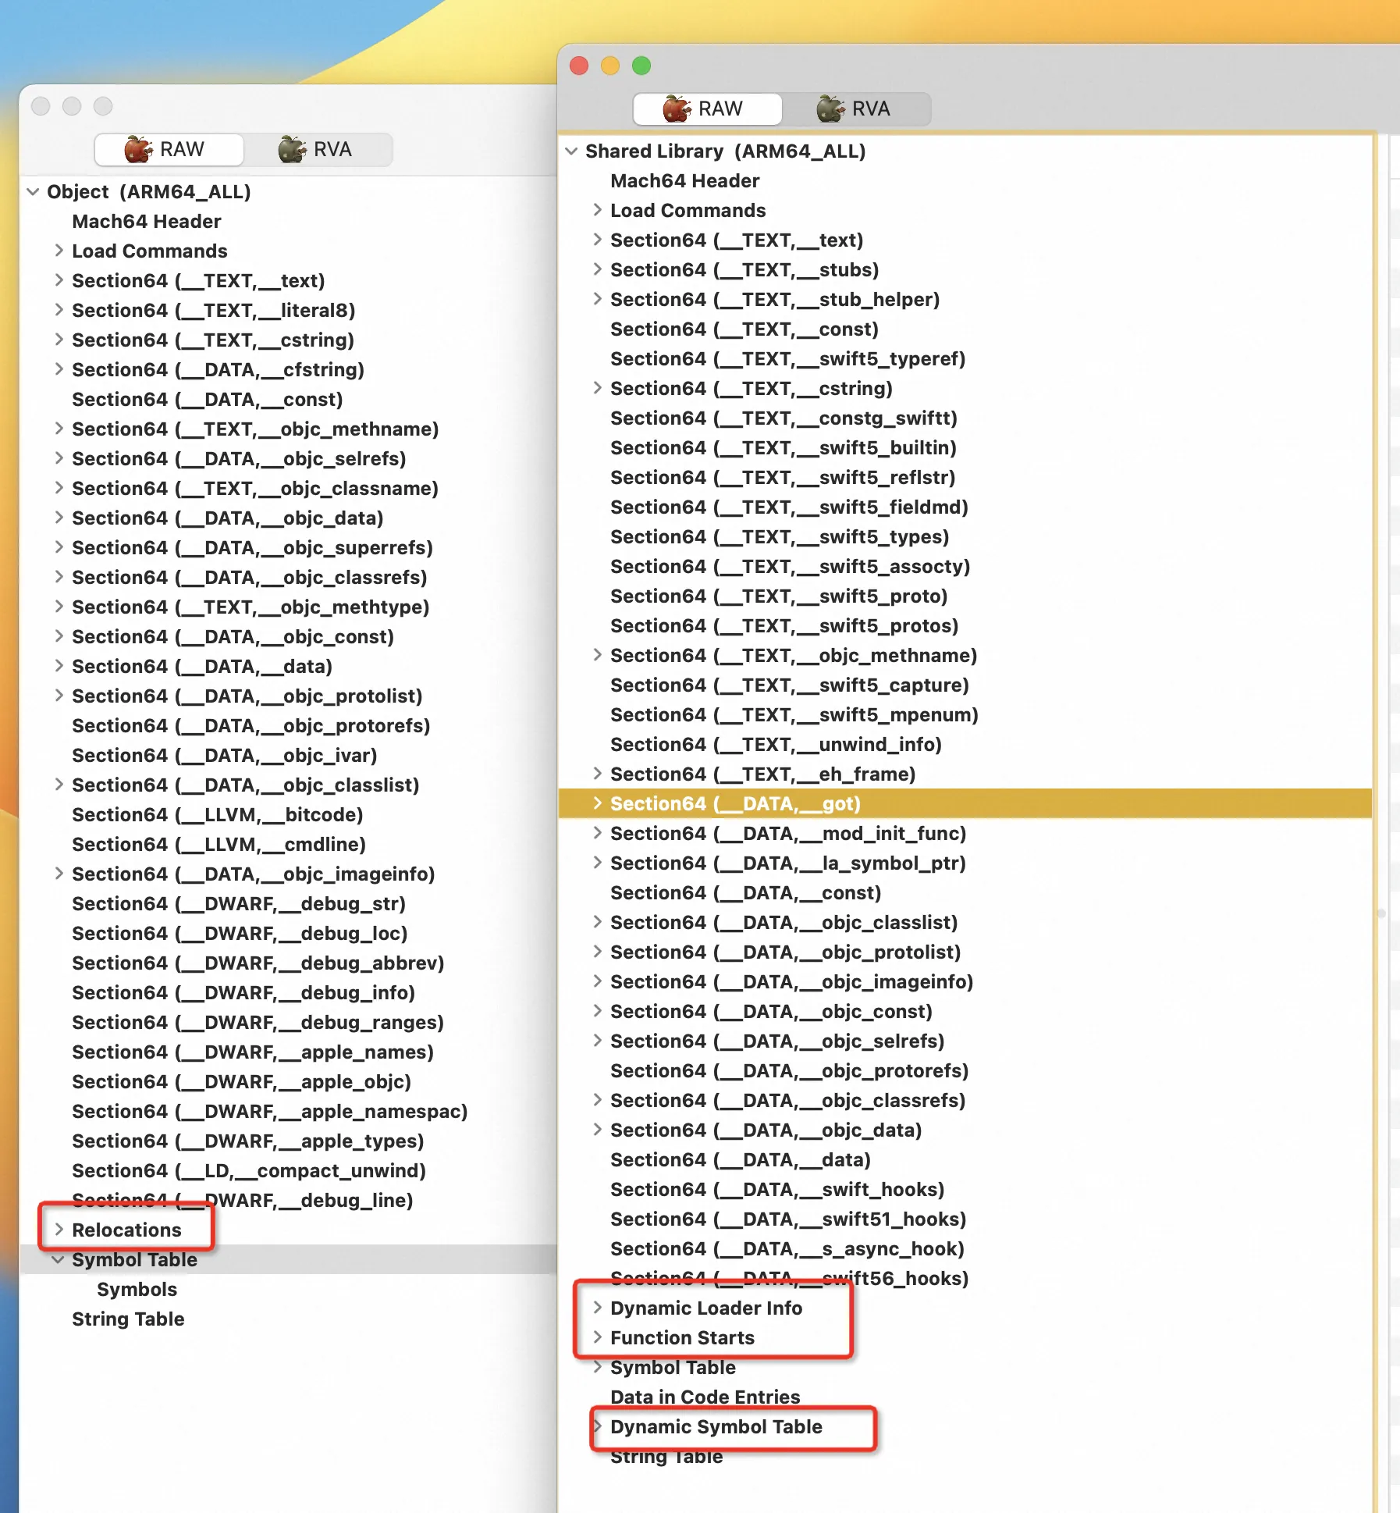This screenshot has height=1513, width=1400.
Task: Select String Table in the Object window
Action: pos(128,1319)
